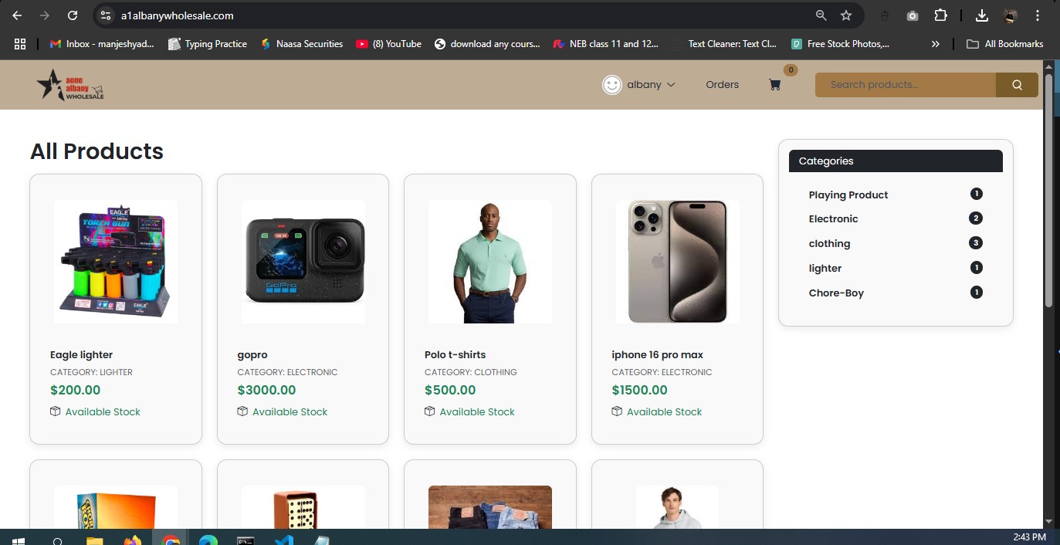Go back to the previous page
This screenshot has width=1060, height=545.
coord(17,15)
